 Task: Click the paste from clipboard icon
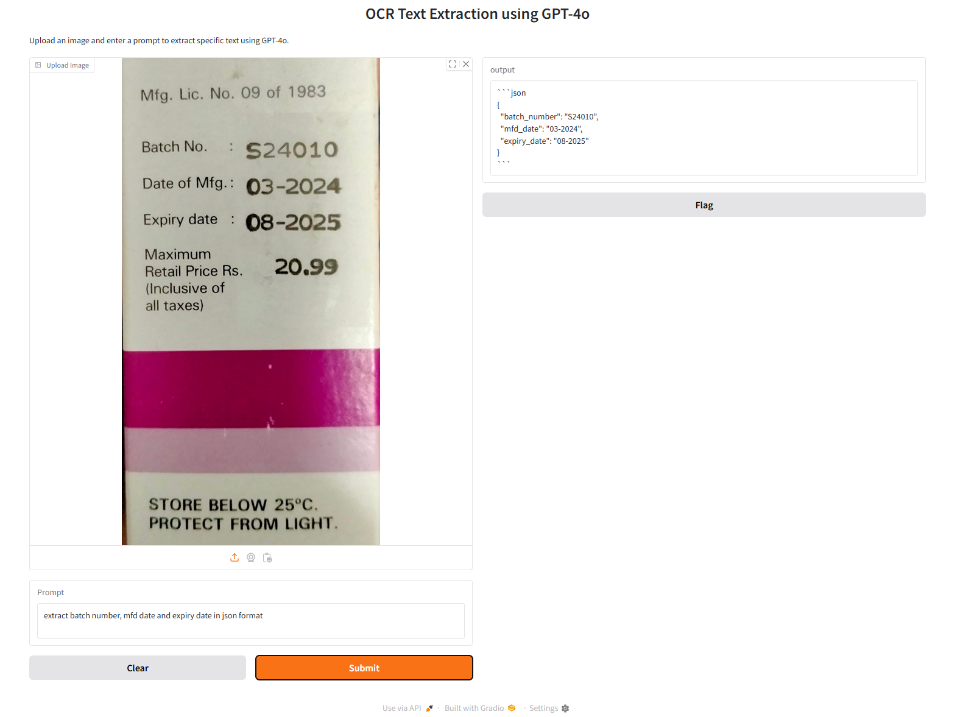267,557
